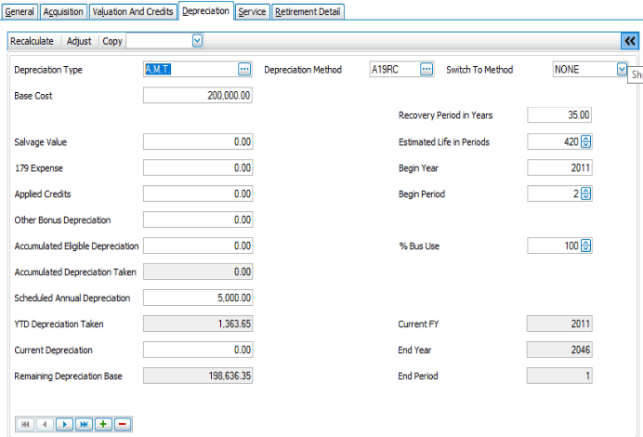643x437 pixels.
Task: Click the Salvage Value field
Action: [198, 142]
